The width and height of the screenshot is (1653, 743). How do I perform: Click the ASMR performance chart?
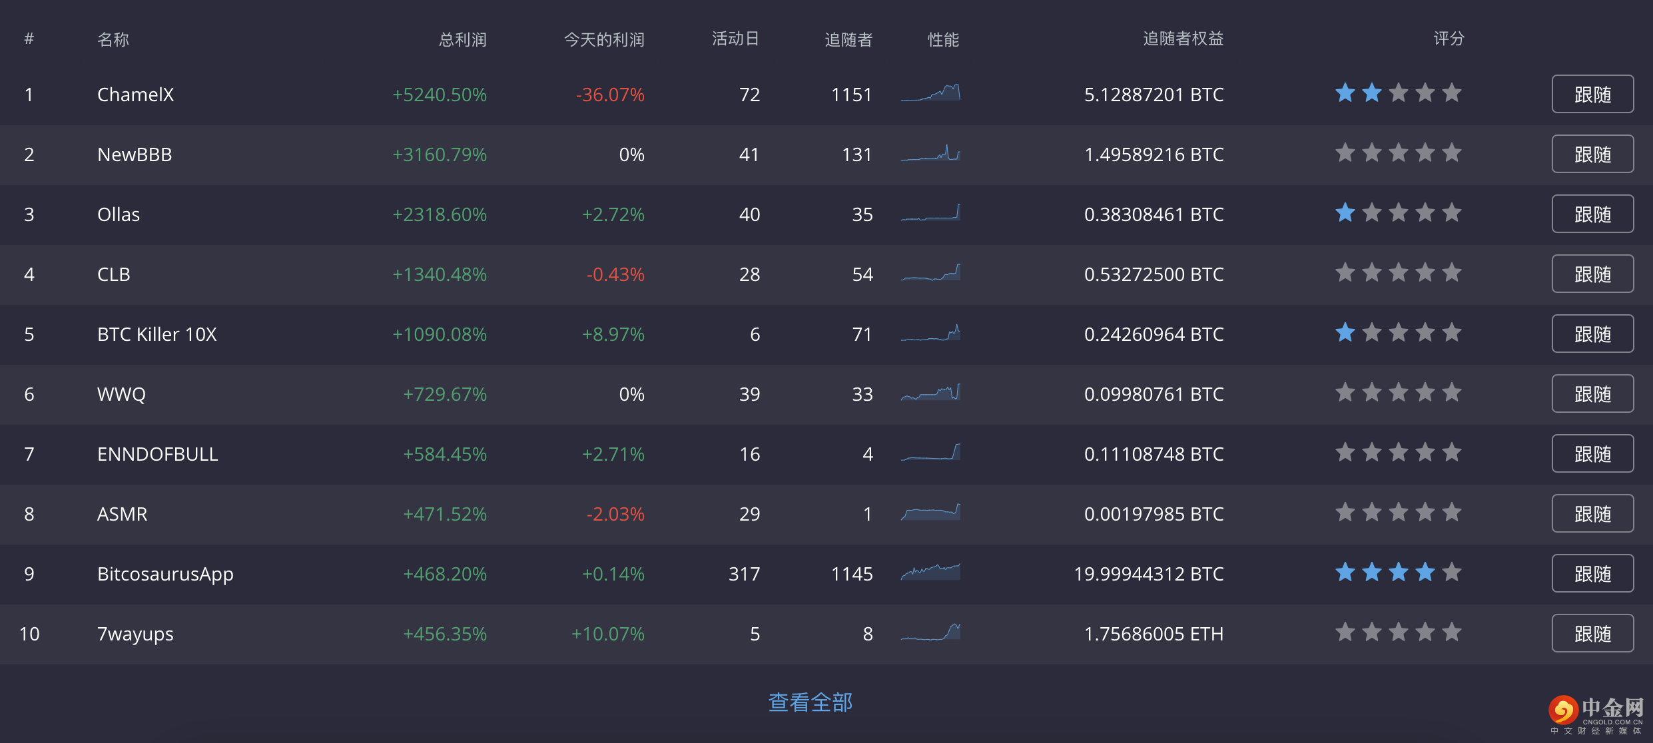click(x=930, y=513)
